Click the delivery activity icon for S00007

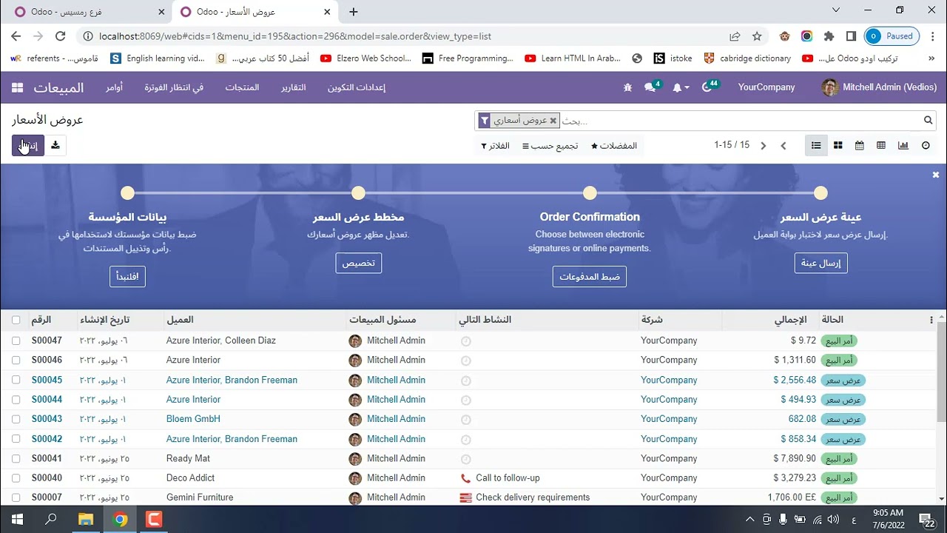point(465,497)
